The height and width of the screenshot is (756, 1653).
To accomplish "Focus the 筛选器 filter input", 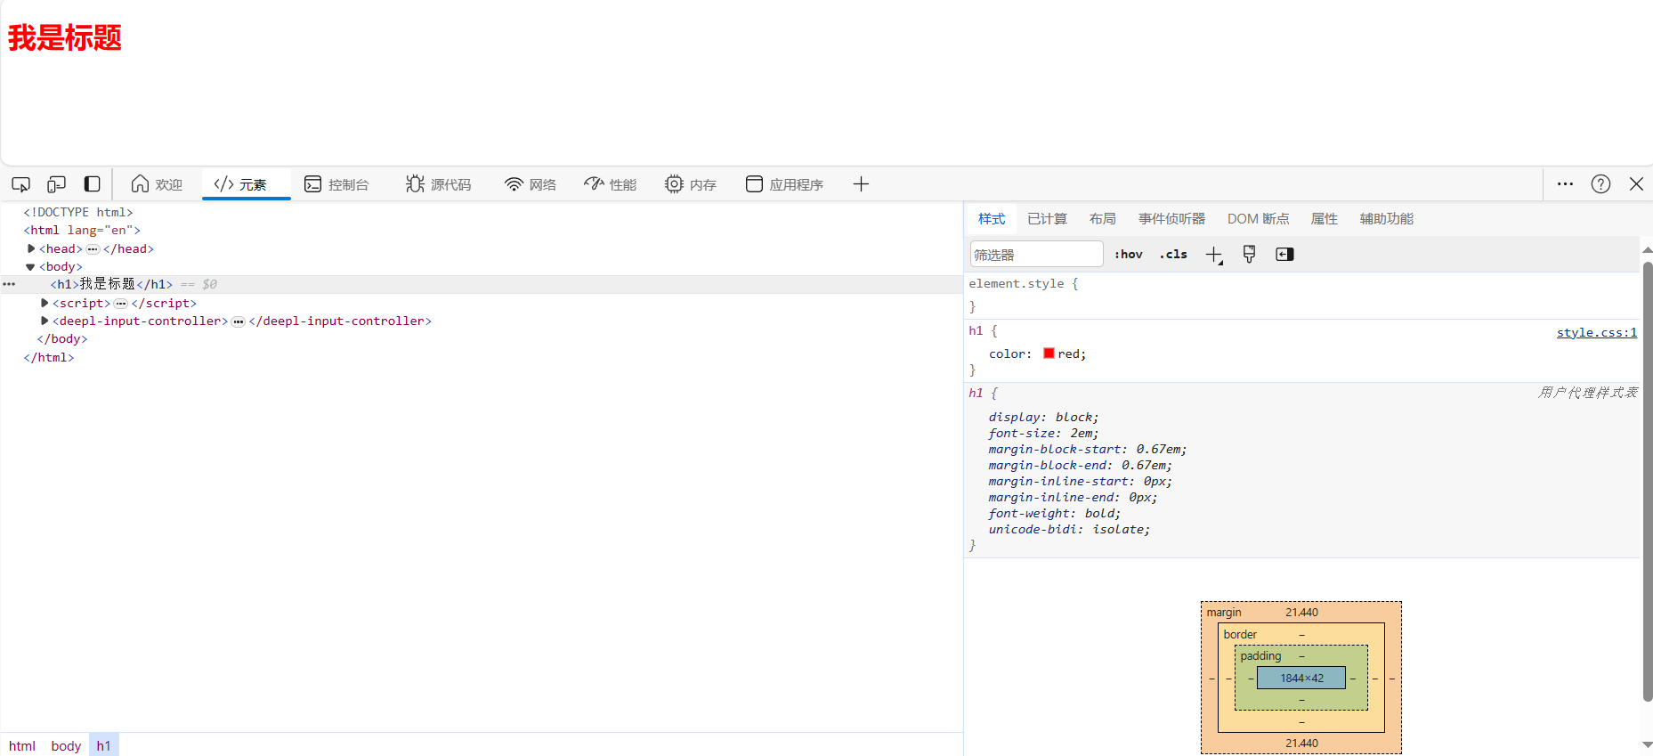I will [x=1036, y=254].
